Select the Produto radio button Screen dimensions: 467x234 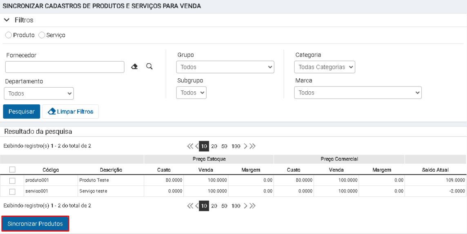pos(9,35)
